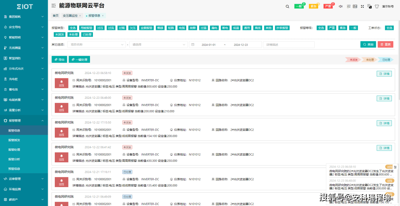Image resolution: width=400 pixels, height=206 pixels.
Task: Click the green 一般 alarm count badge
Action: [299, 6]
